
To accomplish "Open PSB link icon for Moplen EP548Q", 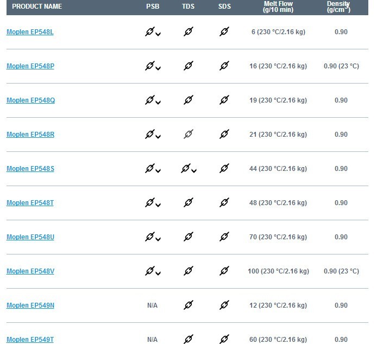I will 149,100.
